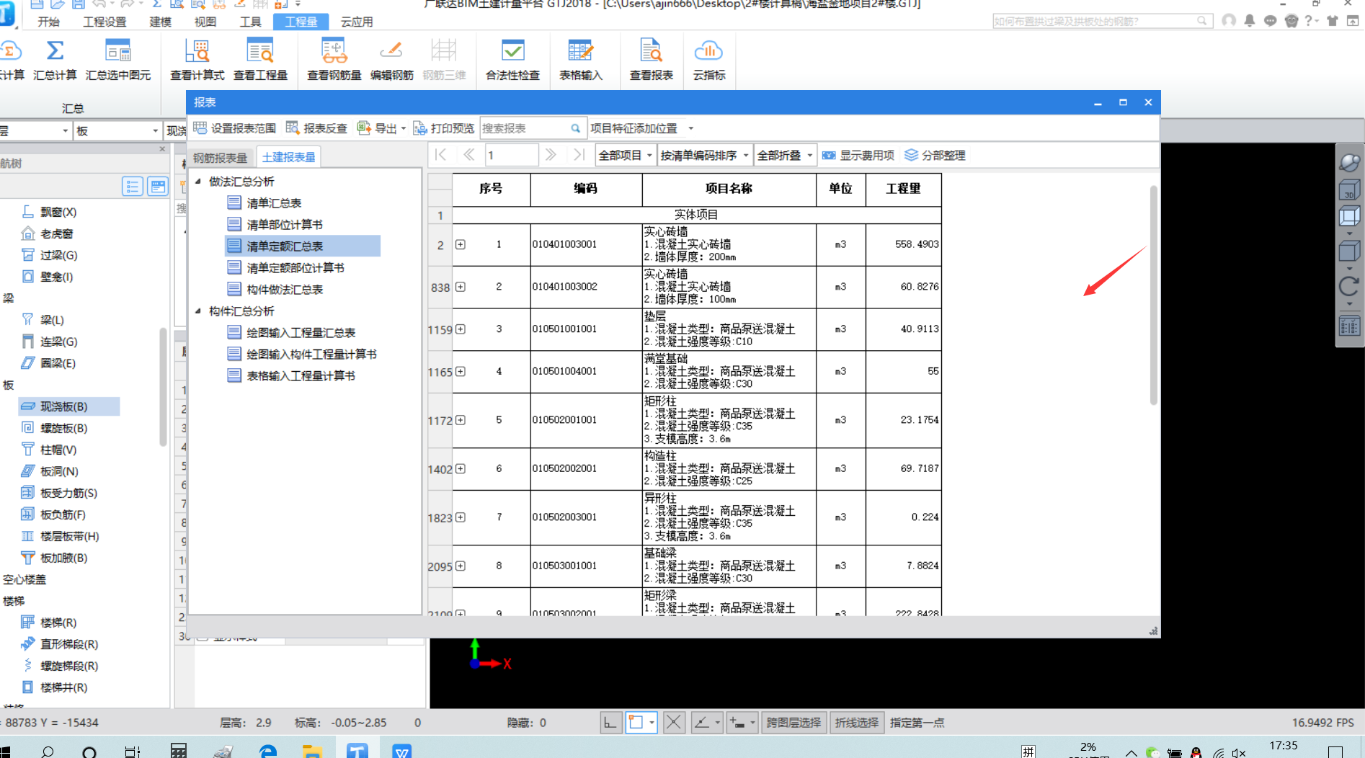Image resolution: width=1365 pixels, height=758 pixels.
Task: Click the 汇总计算 sigma icon
Action: point(55,50)
